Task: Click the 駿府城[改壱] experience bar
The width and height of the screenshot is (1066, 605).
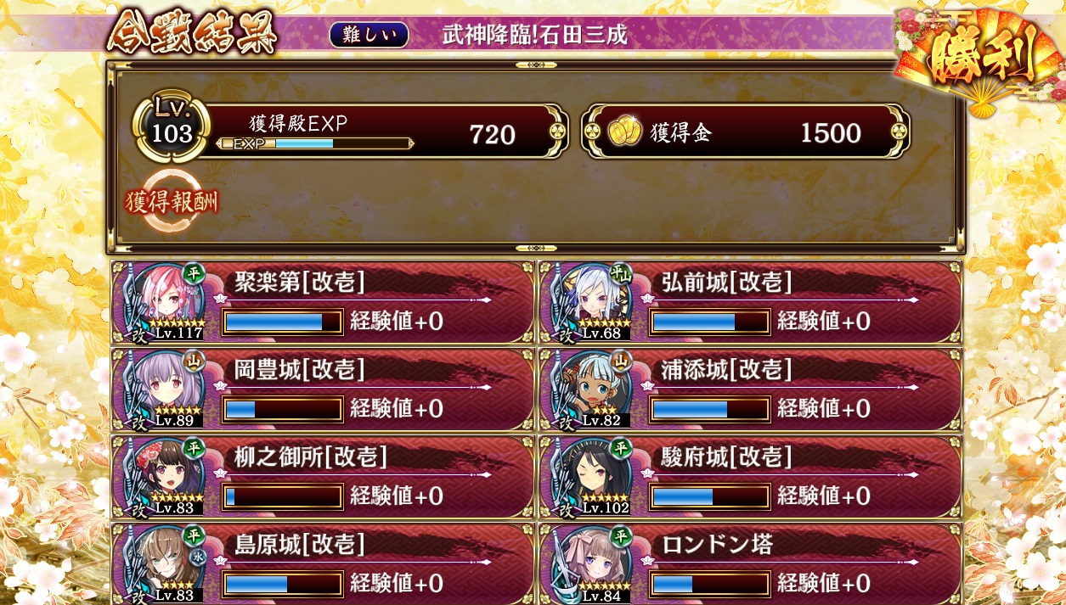Action: click(x=710, y=496)
